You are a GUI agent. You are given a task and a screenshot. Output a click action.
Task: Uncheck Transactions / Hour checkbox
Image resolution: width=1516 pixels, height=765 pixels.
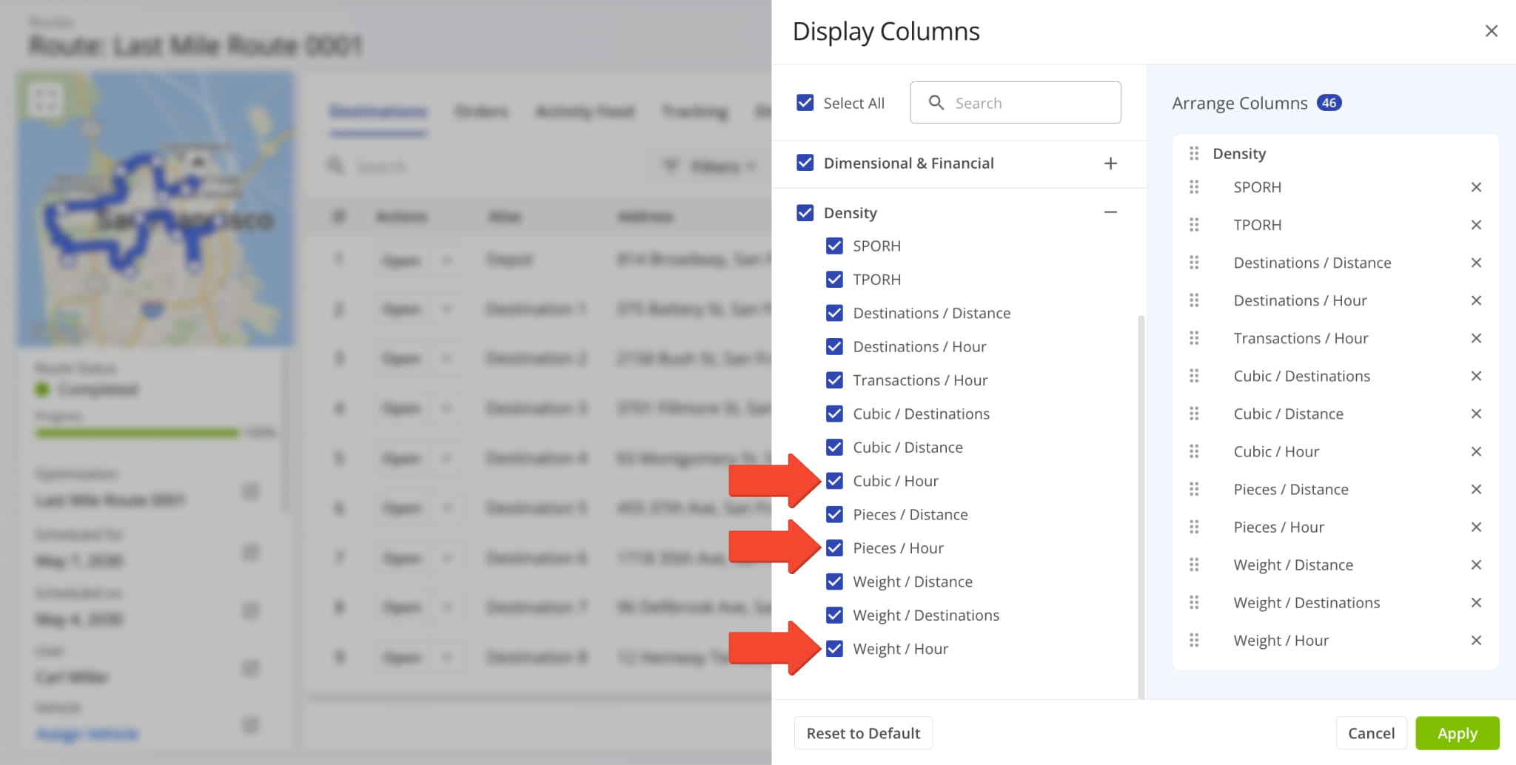[834, 380]
